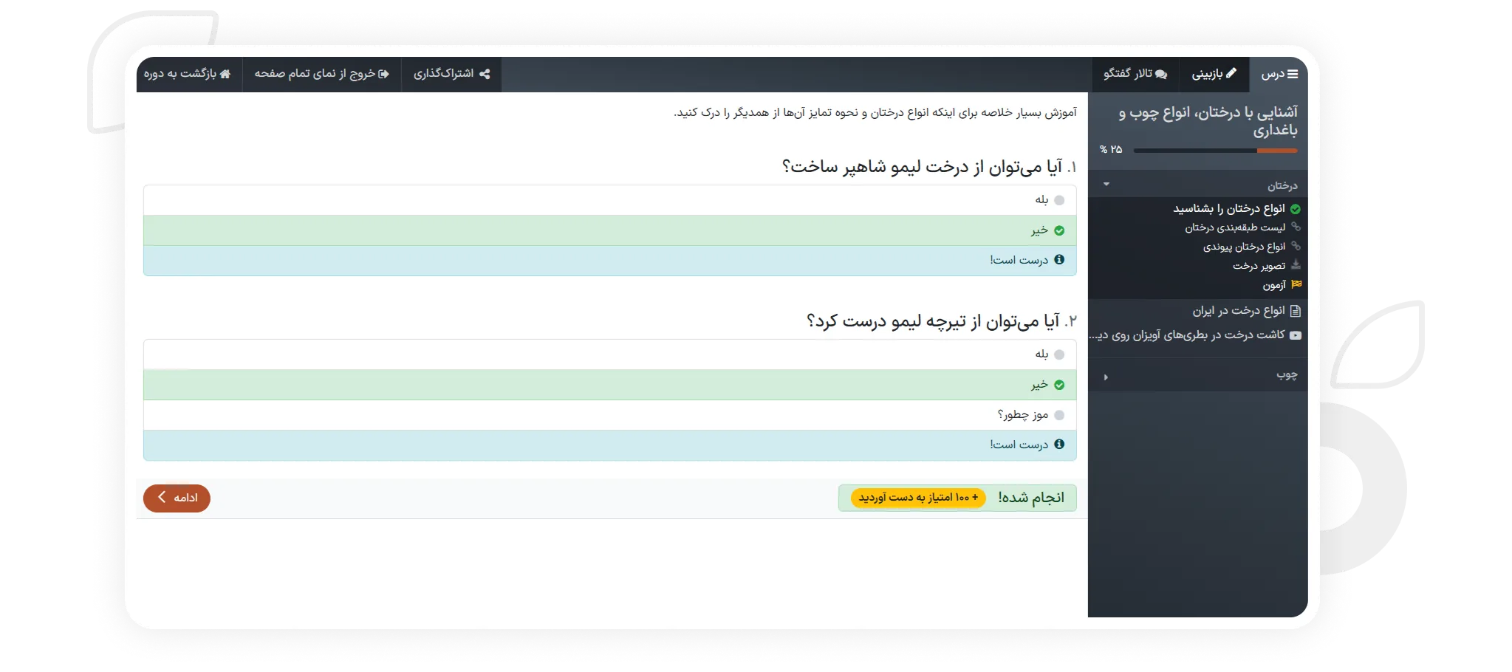Click the 25% course progress bar

tap(1215, 151)
